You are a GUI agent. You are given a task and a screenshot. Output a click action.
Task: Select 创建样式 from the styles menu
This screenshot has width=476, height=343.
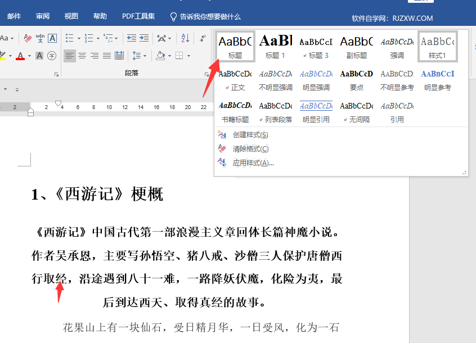(250, 134)
